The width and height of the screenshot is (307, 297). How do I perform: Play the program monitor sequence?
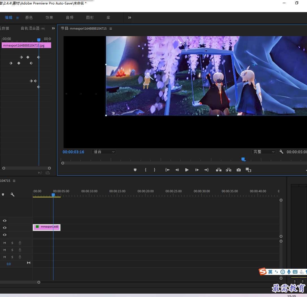pos(187,170)
